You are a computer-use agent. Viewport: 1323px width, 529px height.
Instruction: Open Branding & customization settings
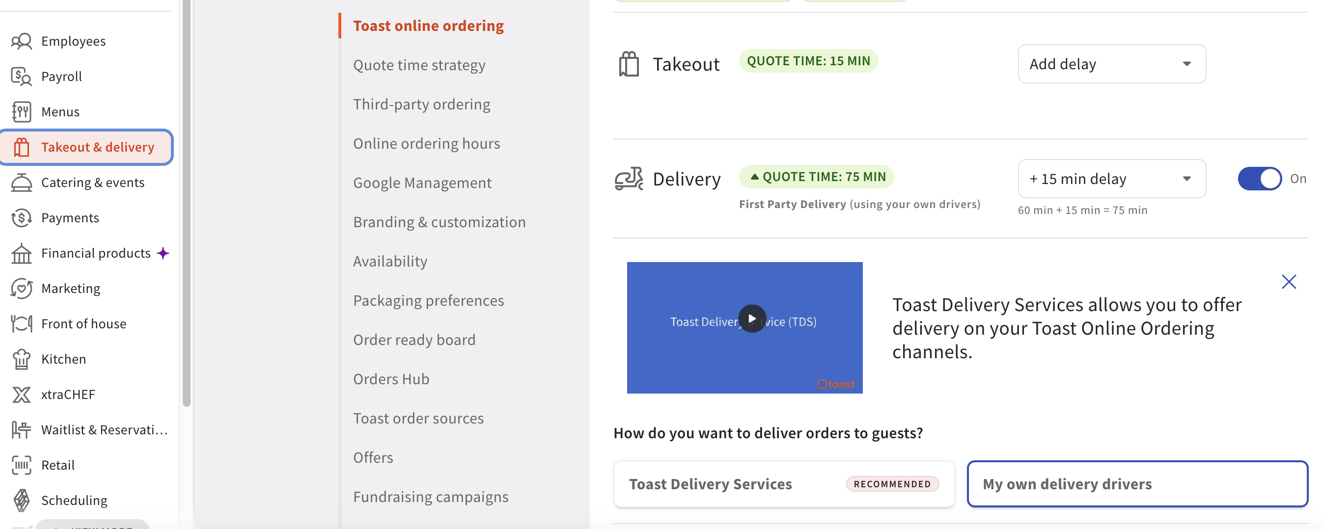coord(439,222)
